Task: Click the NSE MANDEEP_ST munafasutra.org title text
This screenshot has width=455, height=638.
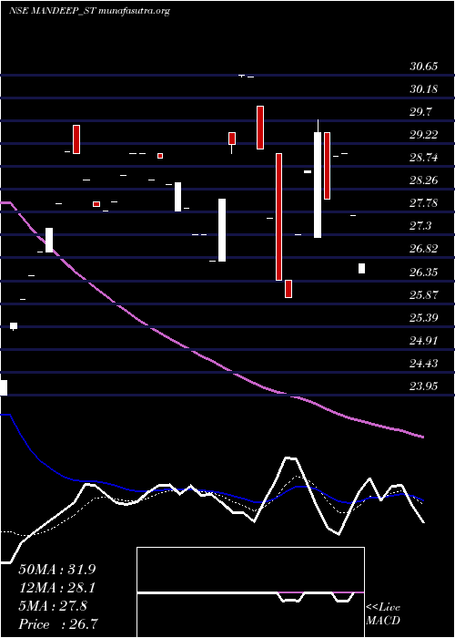Action: click(89, 11)
